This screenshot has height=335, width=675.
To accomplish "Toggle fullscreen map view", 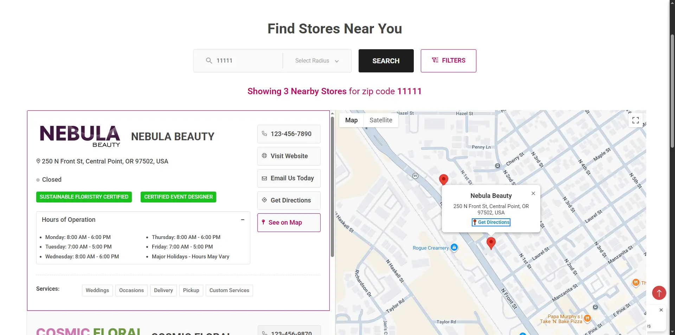I will coord(635,120).
